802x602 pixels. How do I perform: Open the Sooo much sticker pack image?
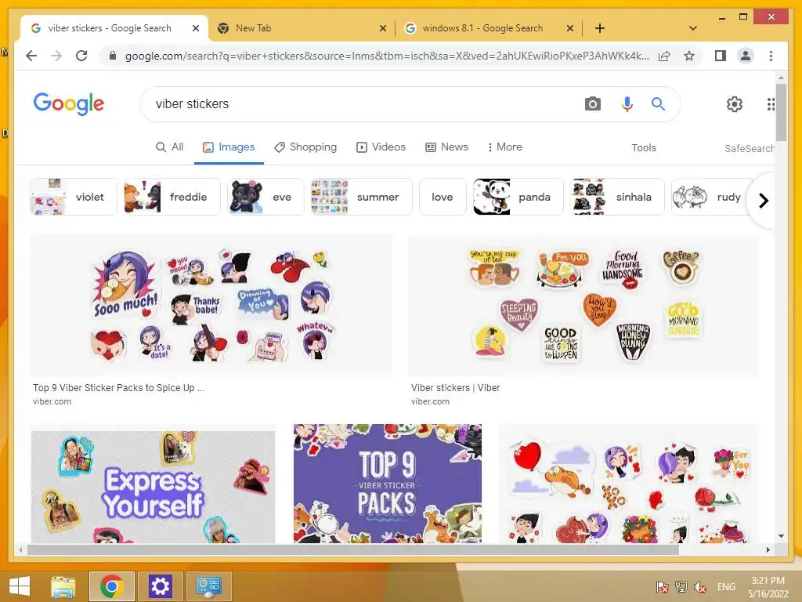coord(211,306)
